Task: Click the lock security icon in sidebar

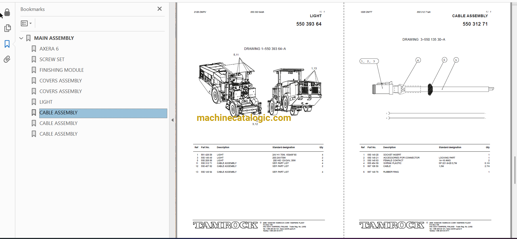Action: pos(7,13)
